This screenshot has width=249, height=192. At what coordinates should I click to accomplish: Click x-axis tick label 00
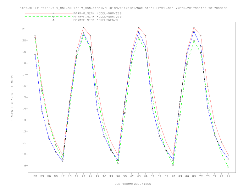click(x=35, y=176)
